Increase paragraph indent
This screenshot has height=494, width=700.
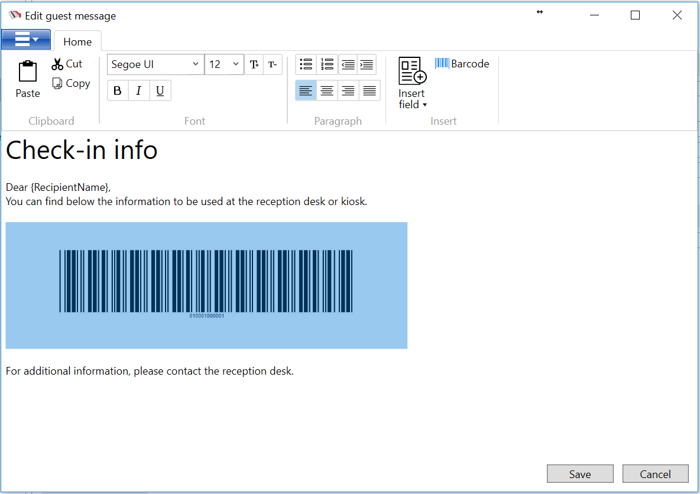click(x=367, y=65)
